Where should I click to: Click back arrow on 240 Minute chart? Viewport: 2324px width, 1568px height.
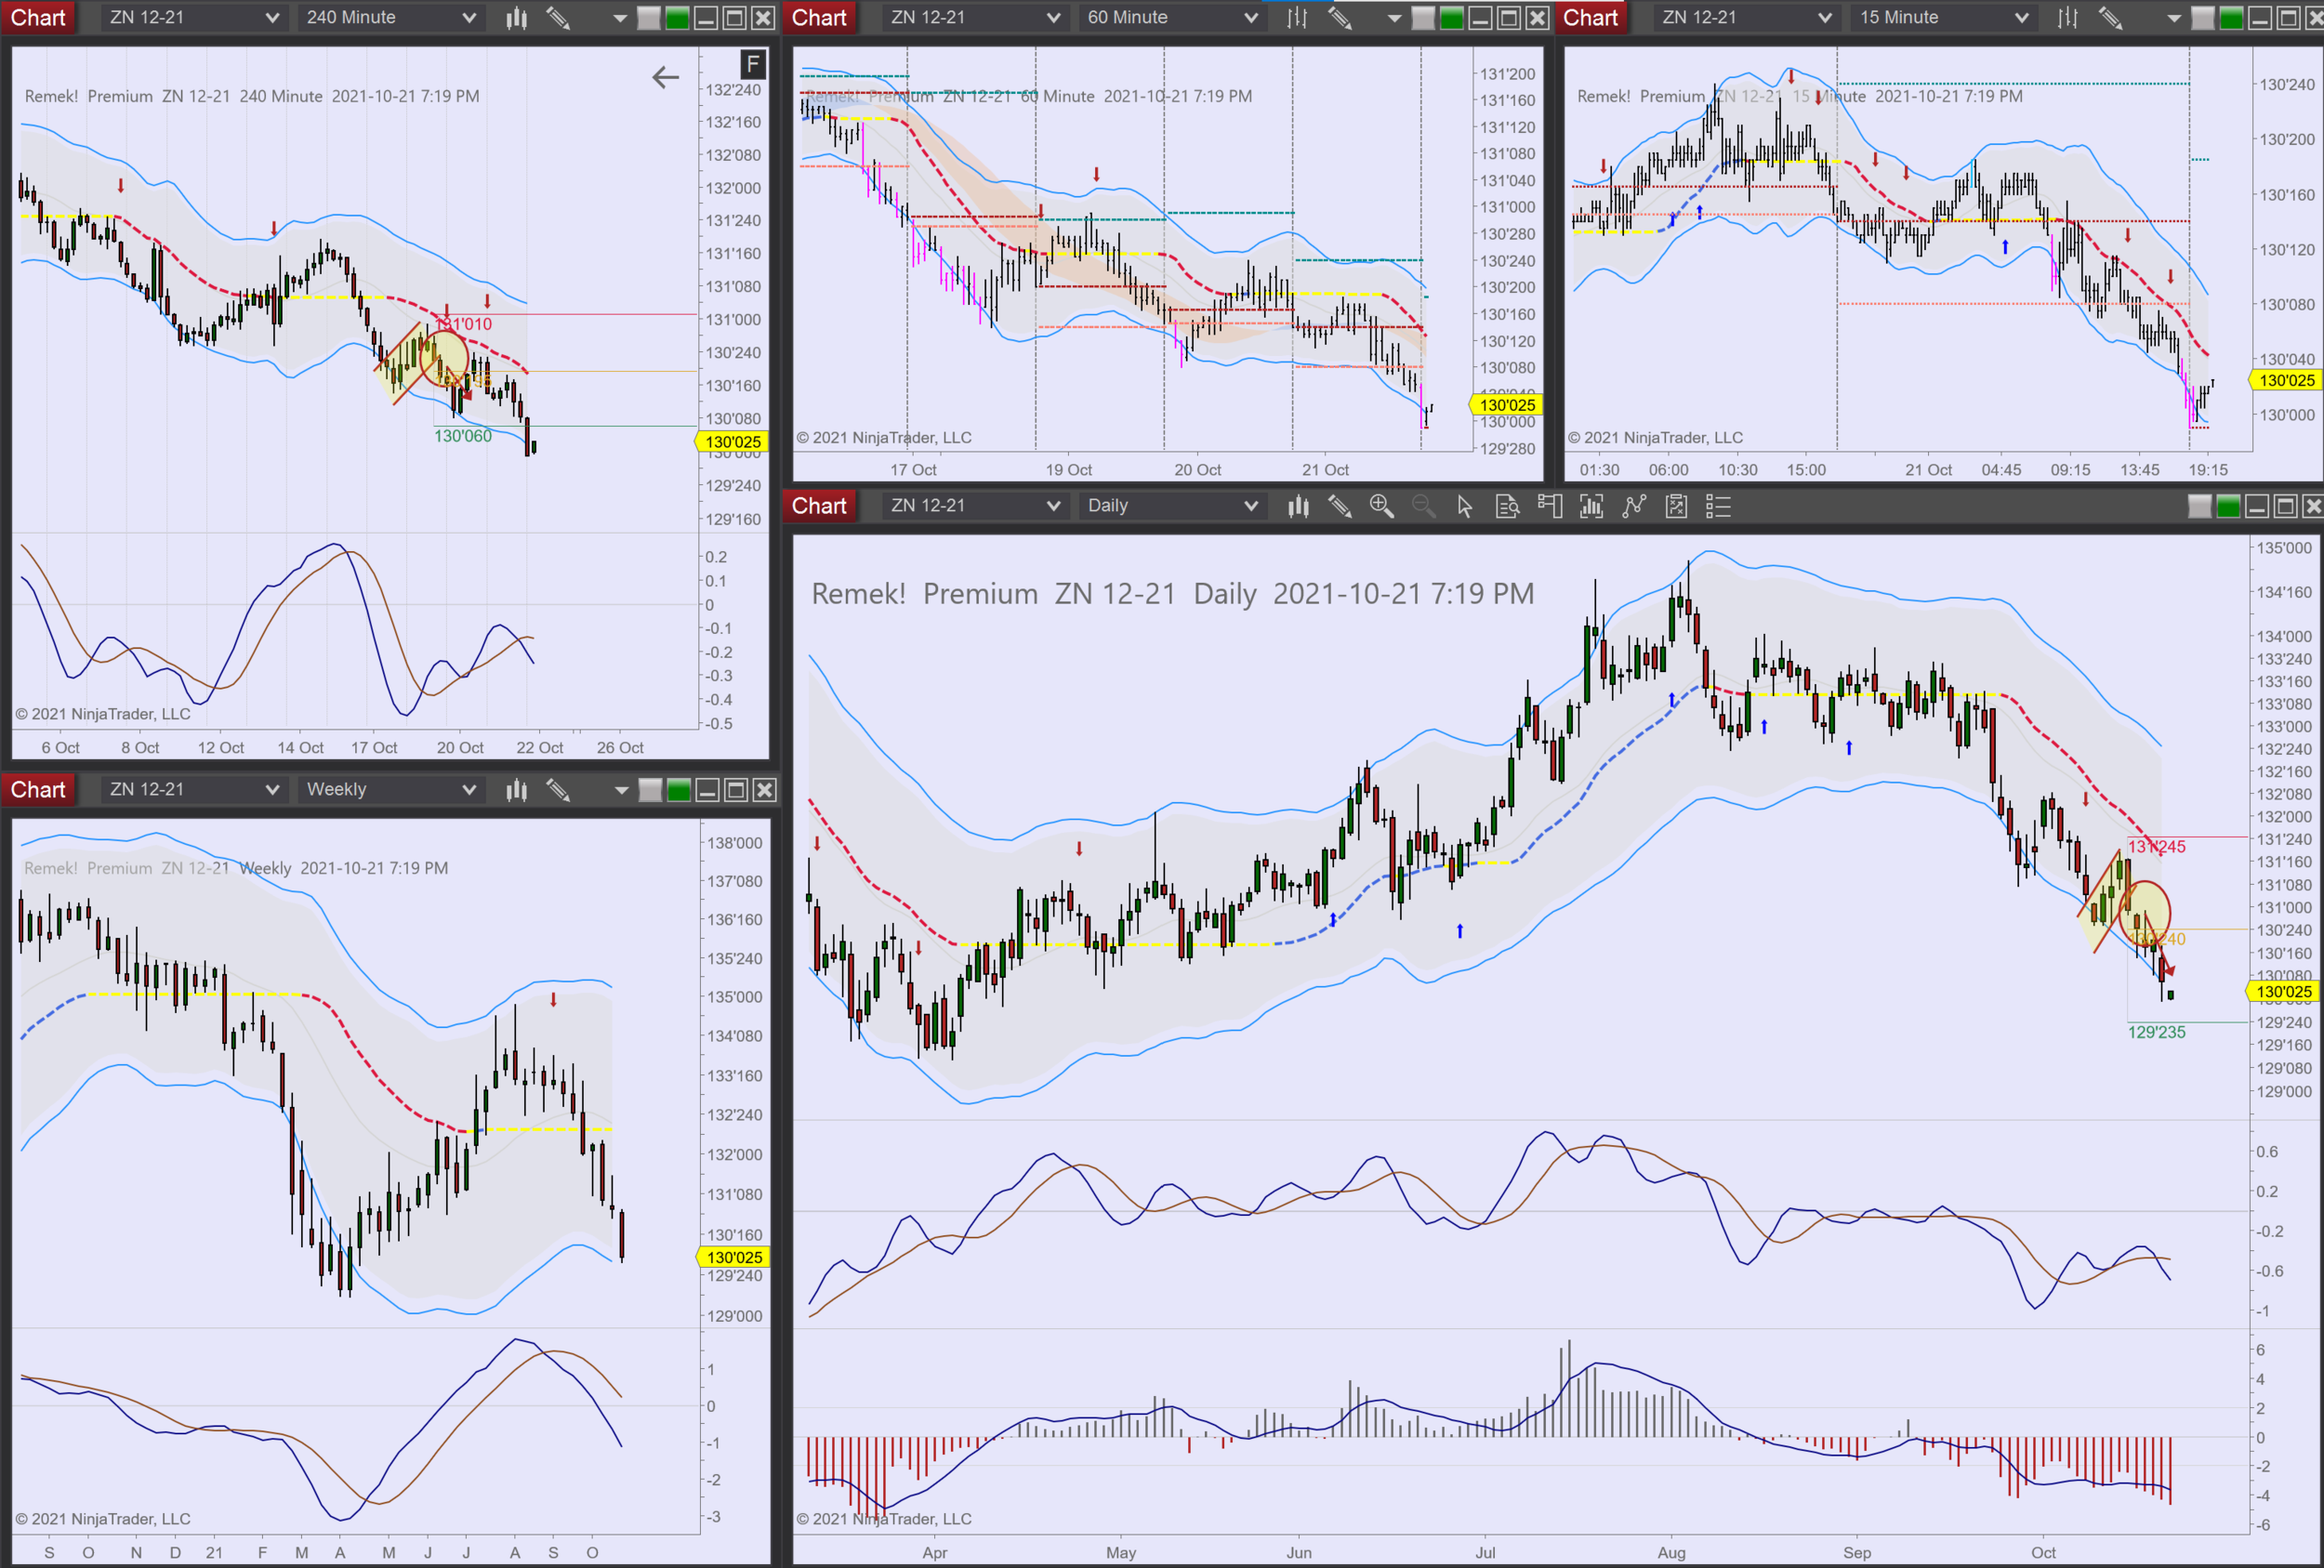(665, 77)
